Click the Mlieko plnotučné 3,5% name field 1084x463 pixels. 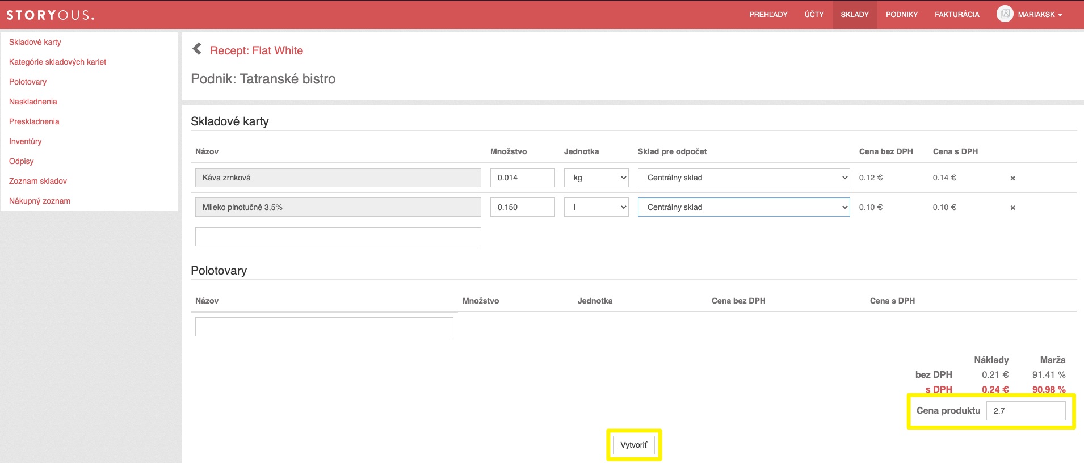(x=338, y=207)
